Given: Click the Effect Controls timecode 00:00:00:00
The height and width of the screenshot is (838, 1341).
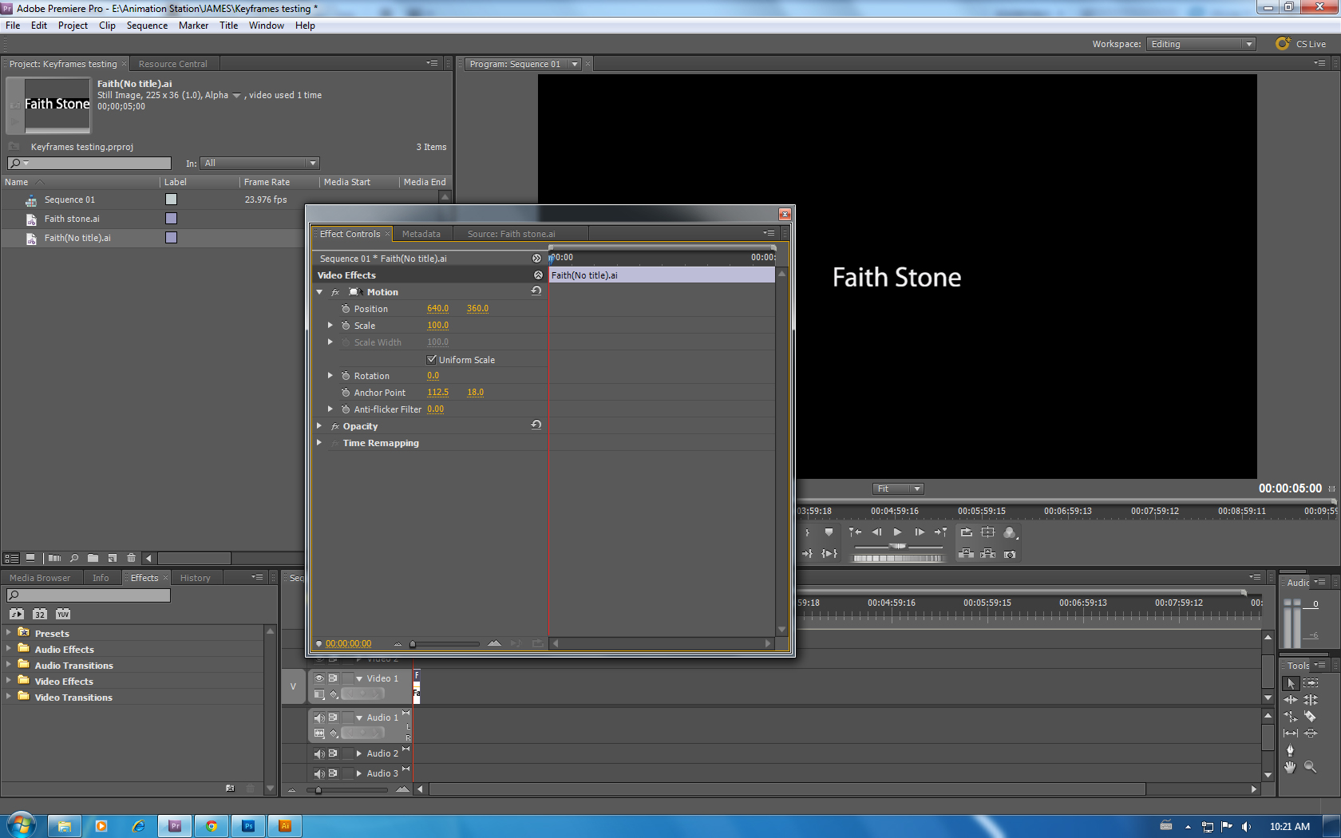Looking at the screenshot, I should click(348, 643).
